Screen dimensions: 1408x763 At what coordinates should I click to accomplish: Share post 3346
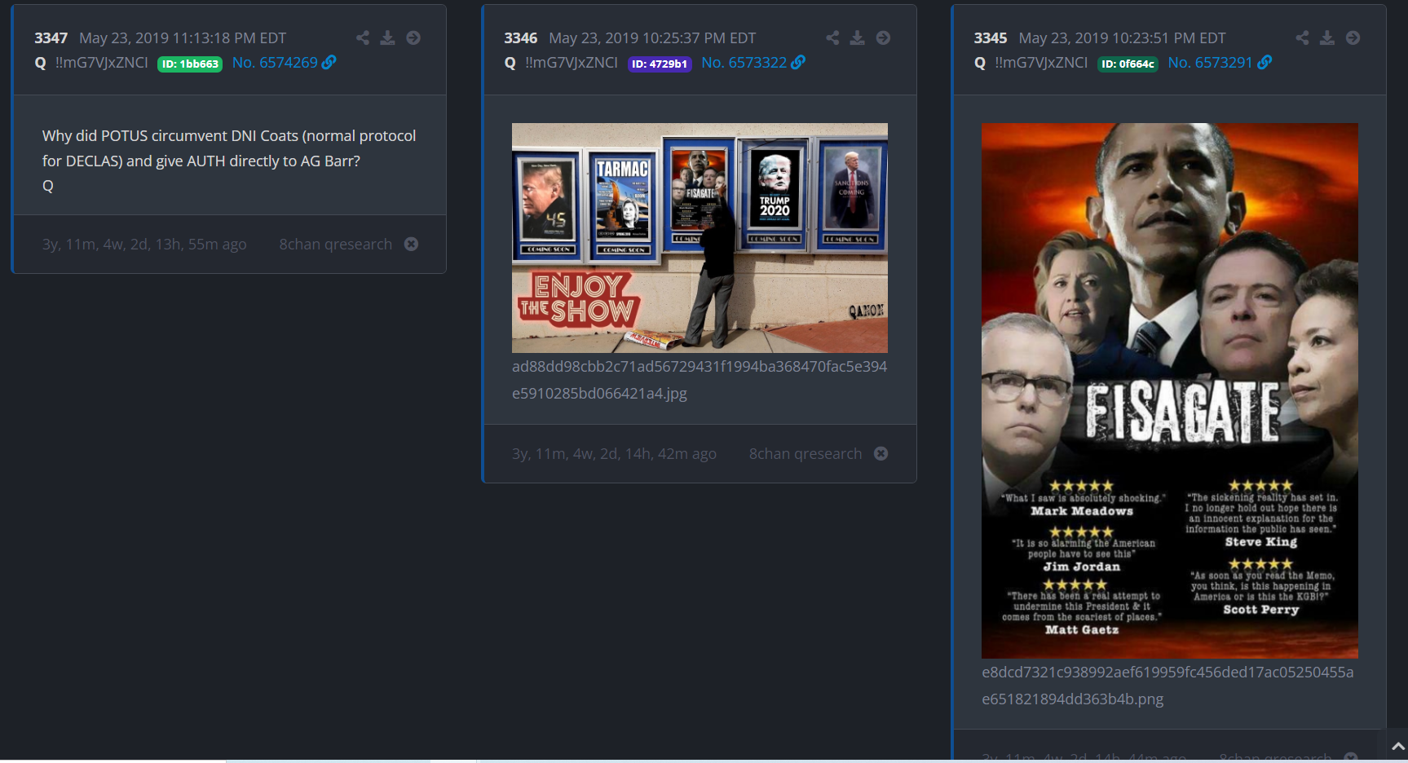click(832, 37)
